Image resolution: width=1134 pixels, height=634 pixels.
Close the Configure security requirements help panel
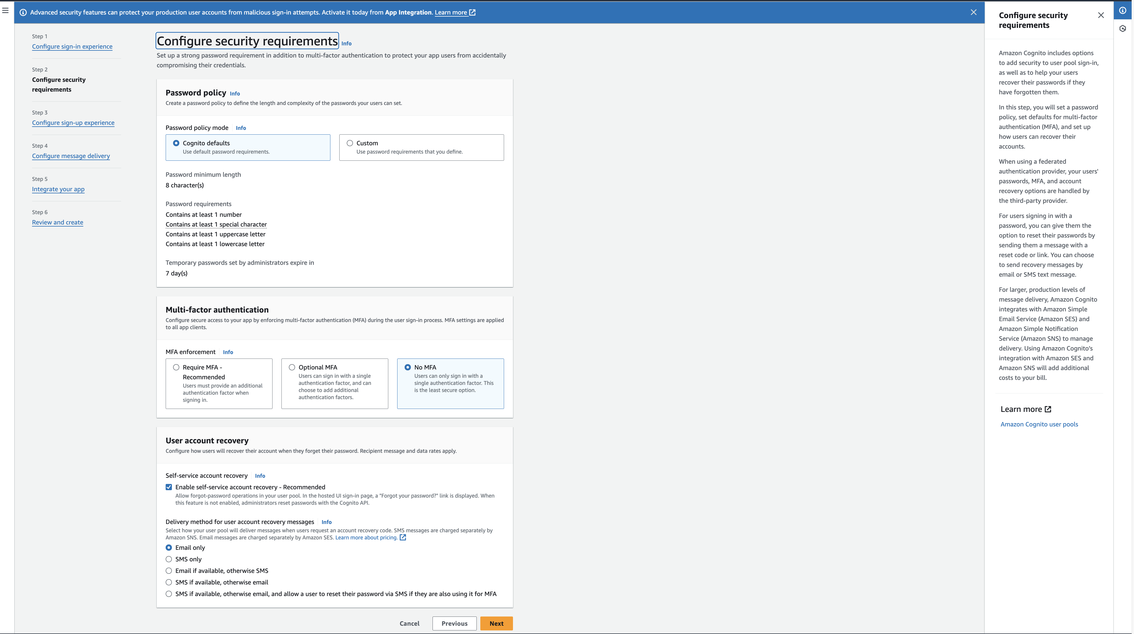click(x=1100, y=15)
